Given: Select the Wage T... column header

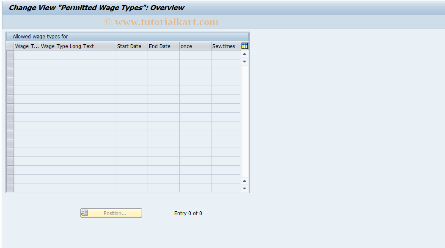Looking at the screenshot, I should pos(27,46).
